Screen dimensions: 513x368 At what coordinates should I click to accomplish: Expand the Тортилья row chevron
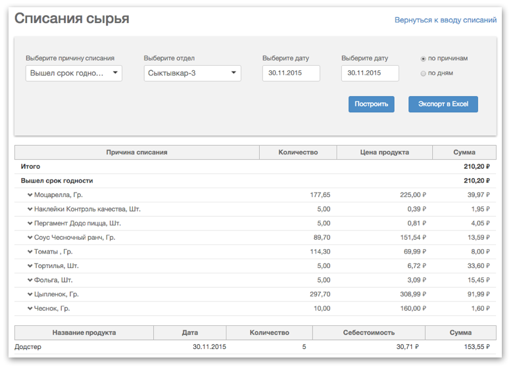click(x=30, y=265)
